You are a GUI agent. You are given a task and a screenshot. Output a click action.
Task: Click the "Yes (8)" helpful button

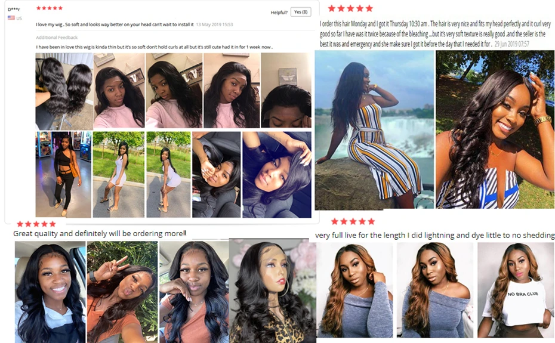coord(301,12)
